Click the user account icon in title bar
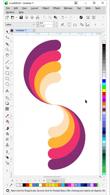110x195 pixels. (x=76, y=3)
